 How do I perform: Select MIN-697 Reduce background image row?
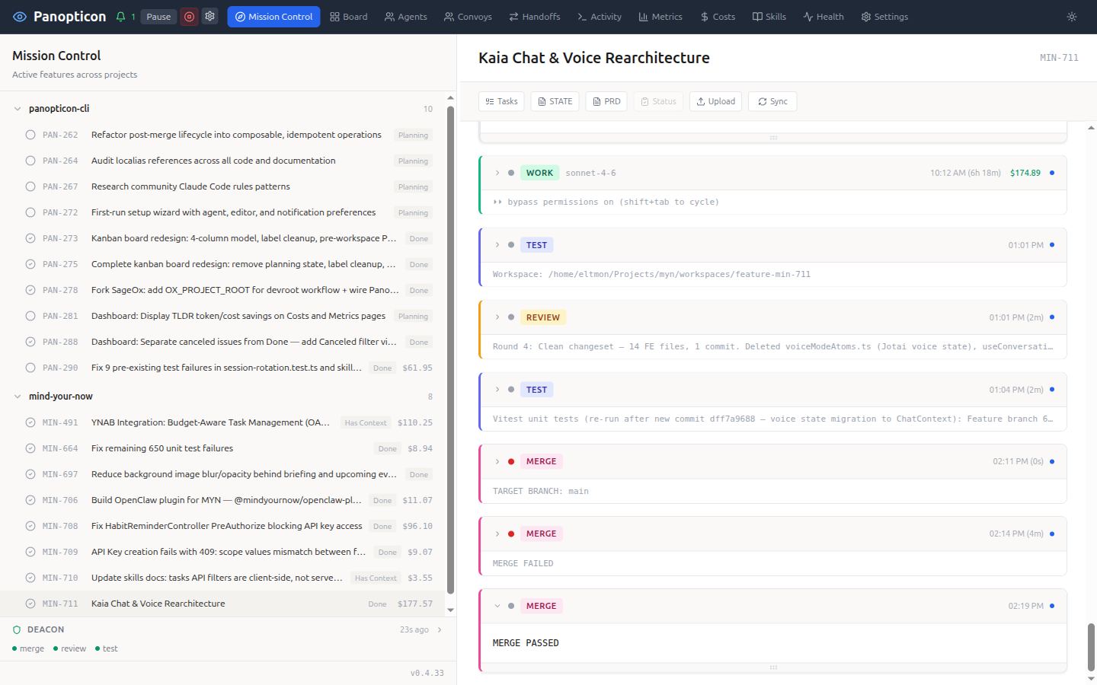(222, 474)
